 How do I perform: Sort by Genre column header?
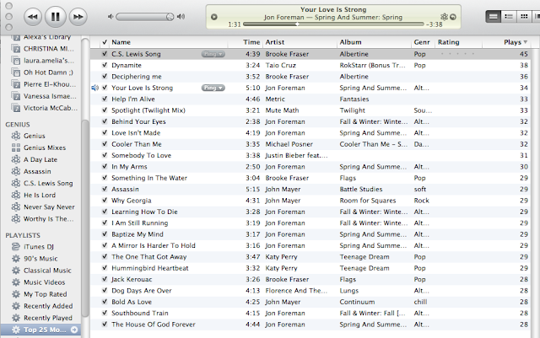tap(422, 42)
